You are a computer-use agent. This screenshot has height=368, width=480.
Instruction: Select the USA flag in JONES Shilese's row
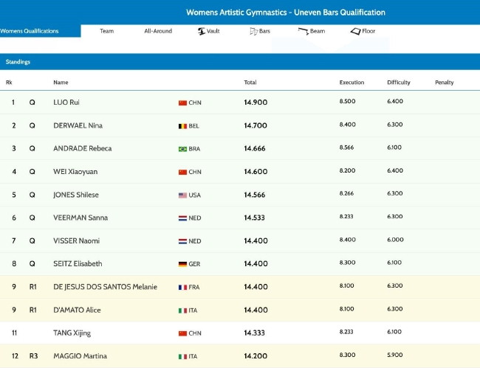182,195
